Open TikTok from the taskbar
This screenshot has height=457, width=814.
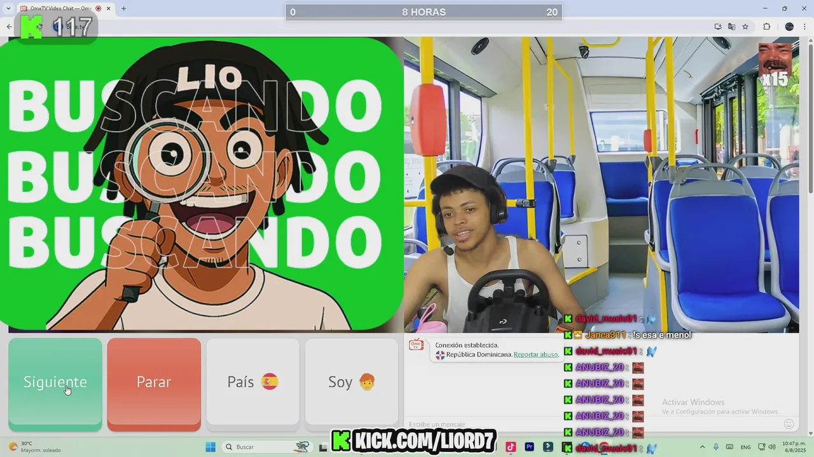point(510,447)
